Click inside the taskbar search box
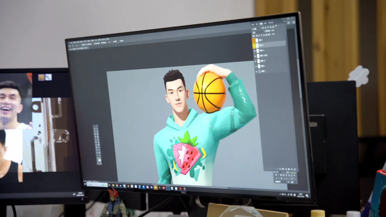The height and width of the screenshot is (217, 386). click(97, 185)
